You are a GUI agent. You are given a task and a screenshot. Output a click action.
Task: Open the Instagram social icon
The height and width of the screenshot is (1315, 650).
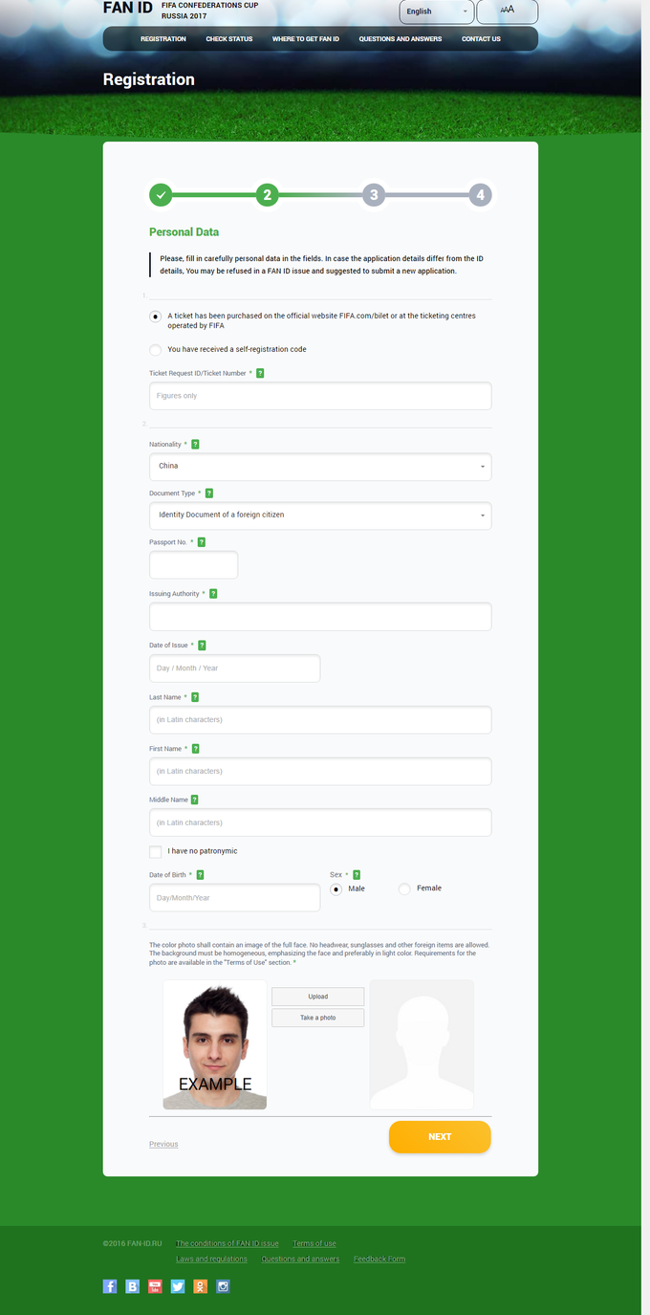click(x=223, y=1286)
